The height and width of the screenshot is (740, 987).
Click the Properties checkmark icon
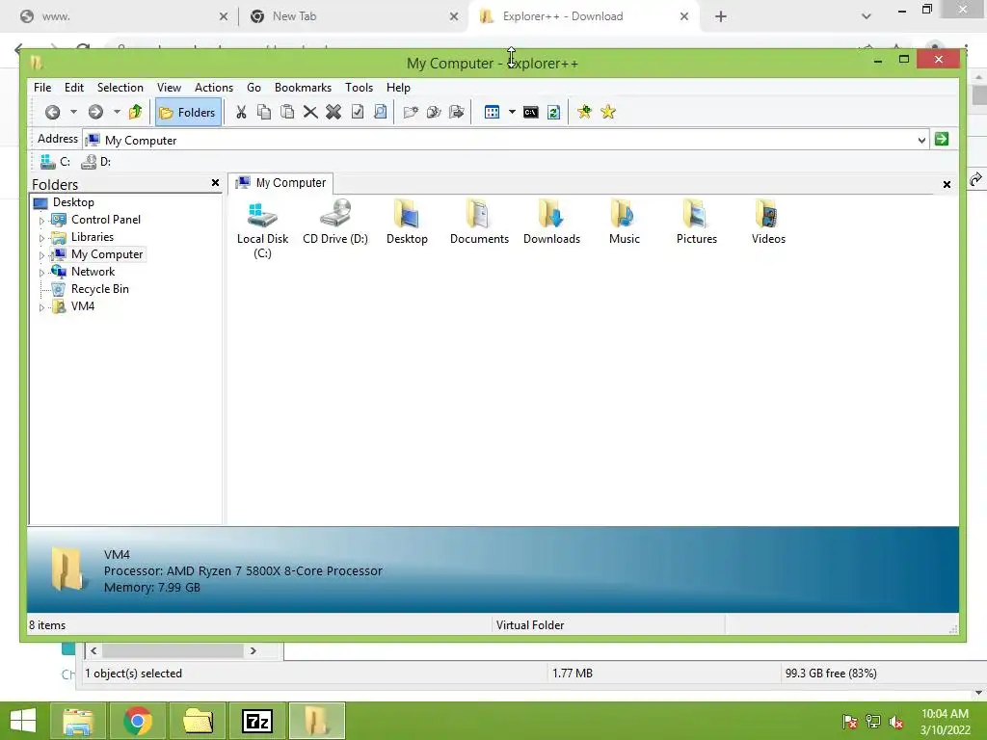click(357, 112)
